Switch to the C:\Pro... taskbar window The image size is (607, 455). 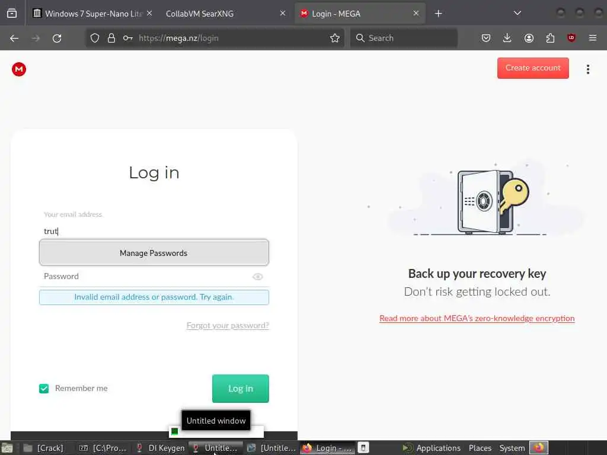(x=103, y=448)
